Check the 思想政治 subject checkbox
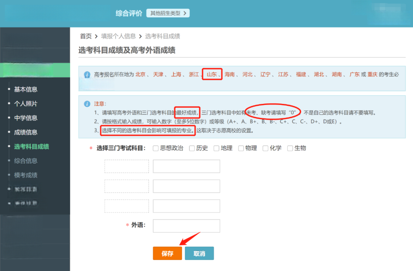Image resolution: width=413 pixels, height=271 pixels. click(x=156, y=148)
